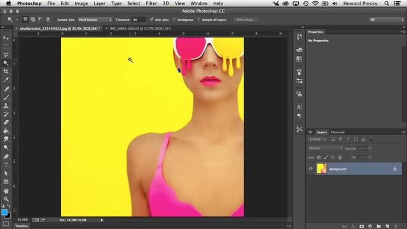Toggle the Lock Position button
The width and height of the screenshot is (407, 229).
(x=333, y=157)
